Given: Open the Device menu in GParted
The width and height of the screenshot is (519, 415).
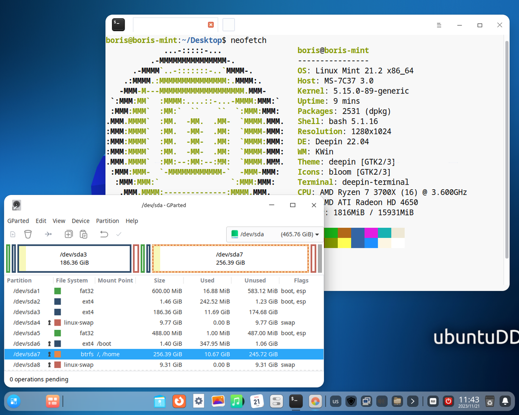Looking at the screenshot, I should click(80, 221).
